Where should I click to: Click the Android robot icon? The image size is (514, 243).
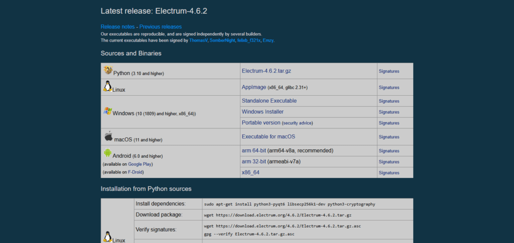pos(107,153)
